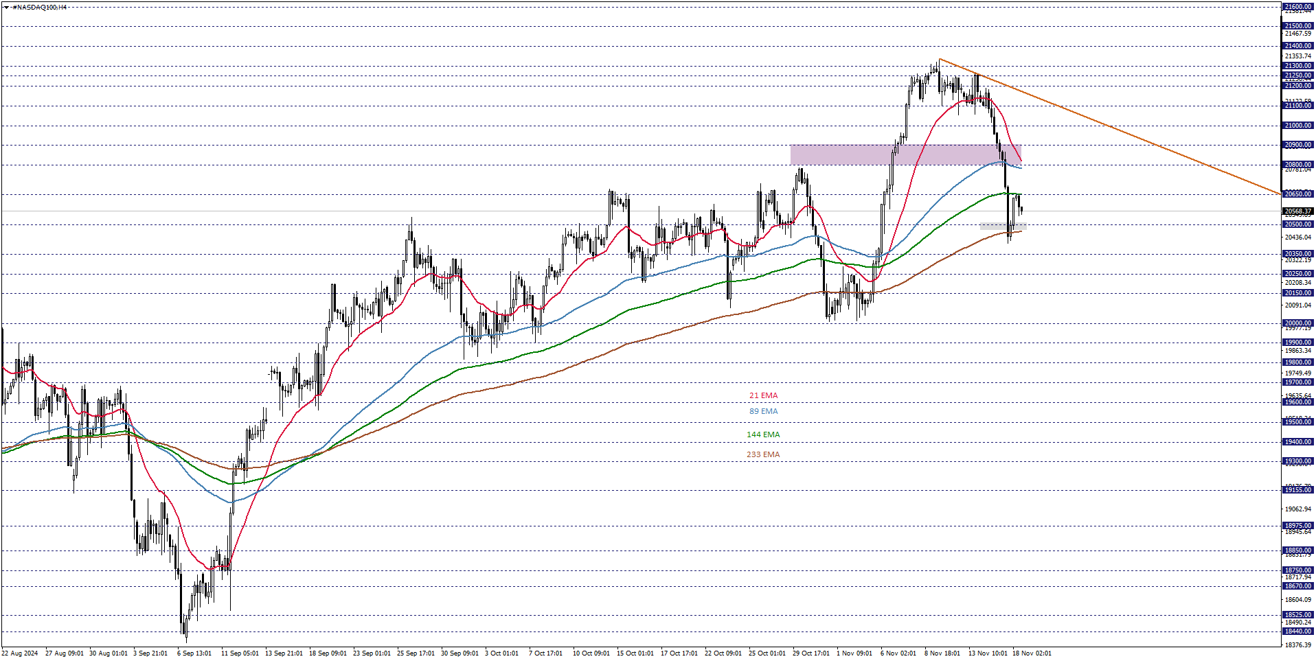Click the 21500.00 price level label
Viewport: 1316px width, 661px height.
(1298, 26)
